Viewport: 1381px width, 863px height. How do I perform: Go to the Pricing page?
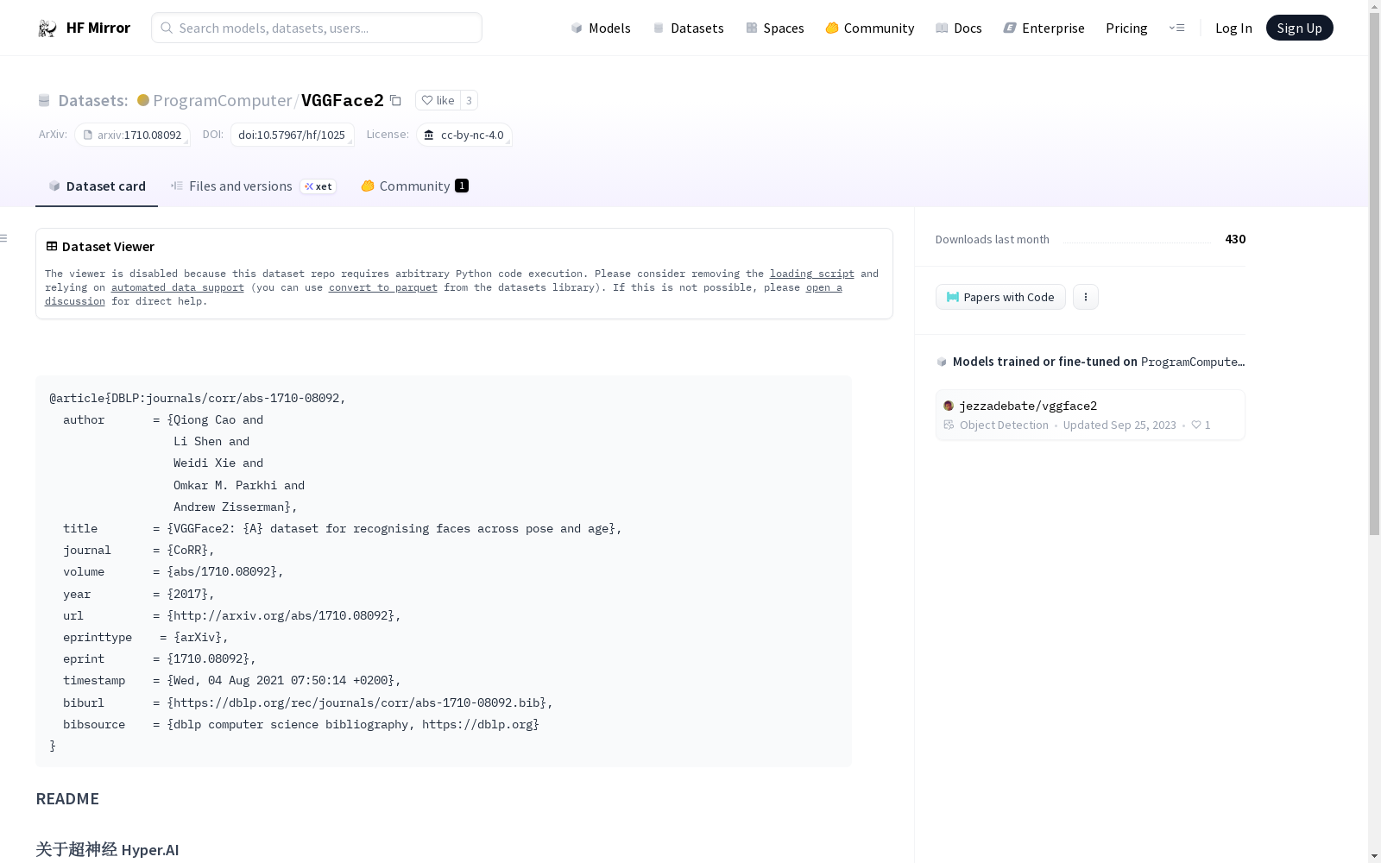(1126, 28)
